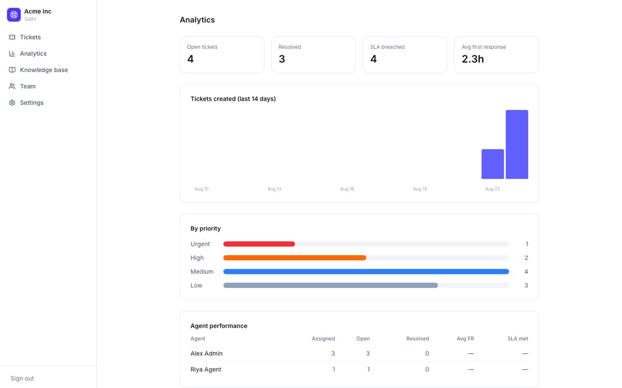Click the High count value 2
622x388 pixels.
click(526, 258)
